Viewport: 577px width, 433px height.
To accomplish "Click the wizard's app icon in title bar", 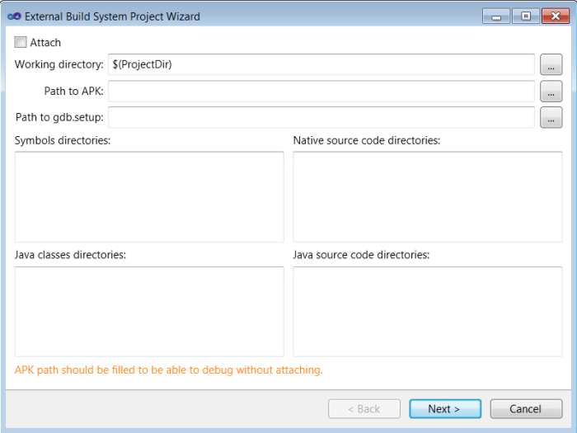I will click(14, 16).
